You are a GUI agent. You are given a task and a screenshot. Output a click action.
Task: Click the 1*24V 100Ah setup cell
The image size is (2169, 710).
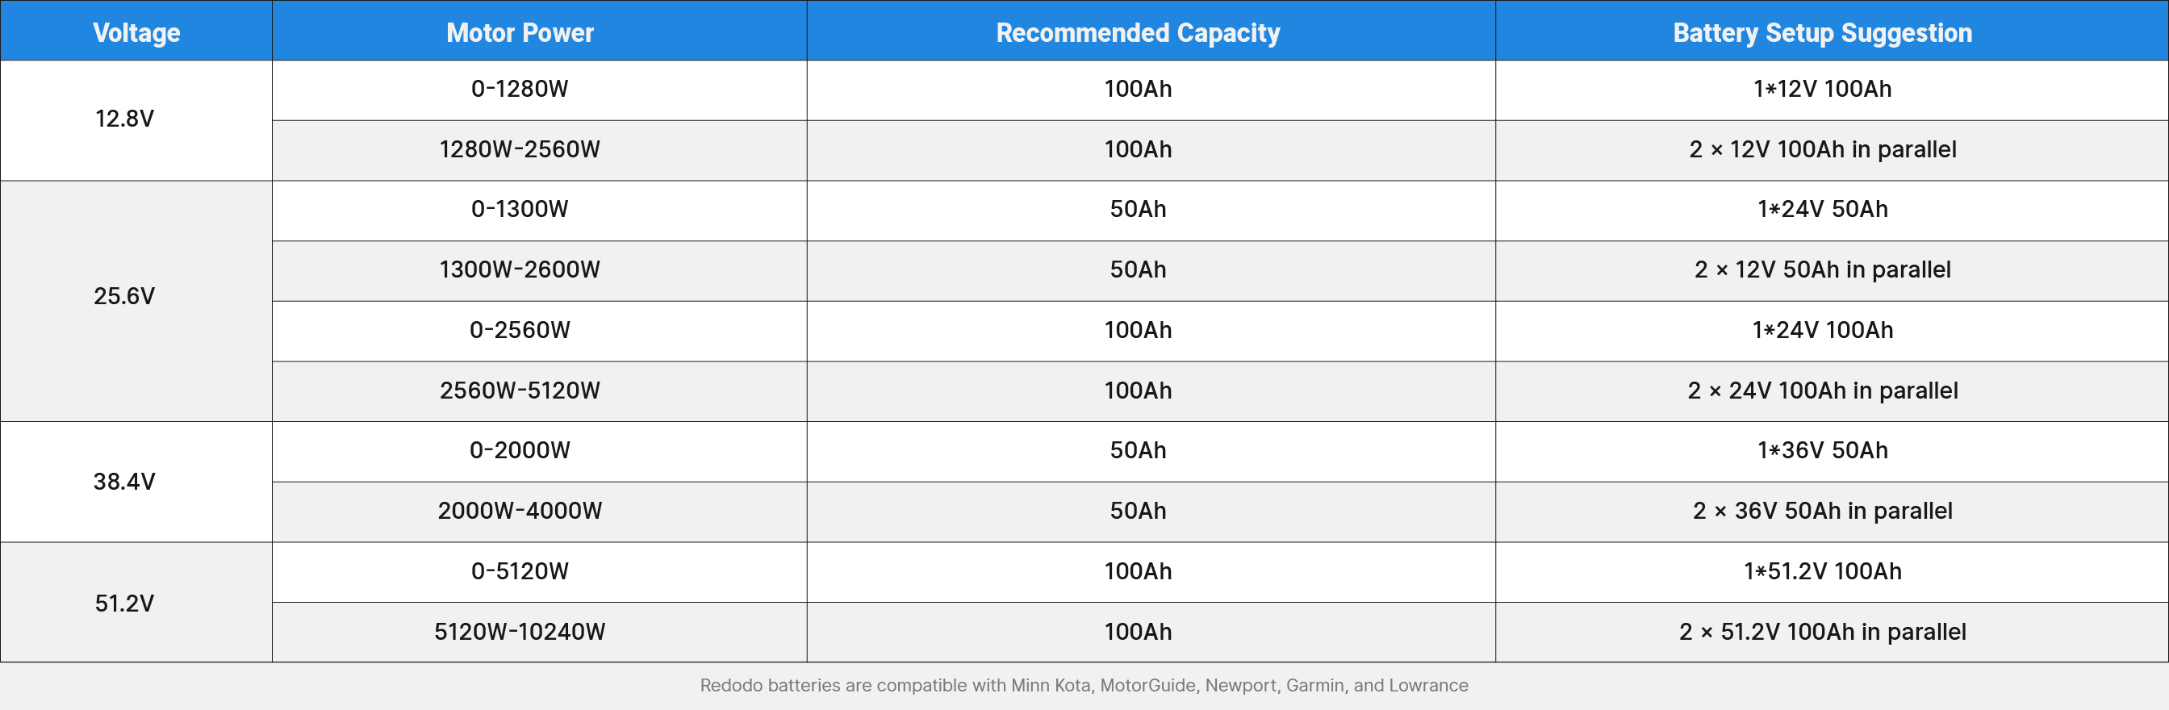tap(1822, 330)
